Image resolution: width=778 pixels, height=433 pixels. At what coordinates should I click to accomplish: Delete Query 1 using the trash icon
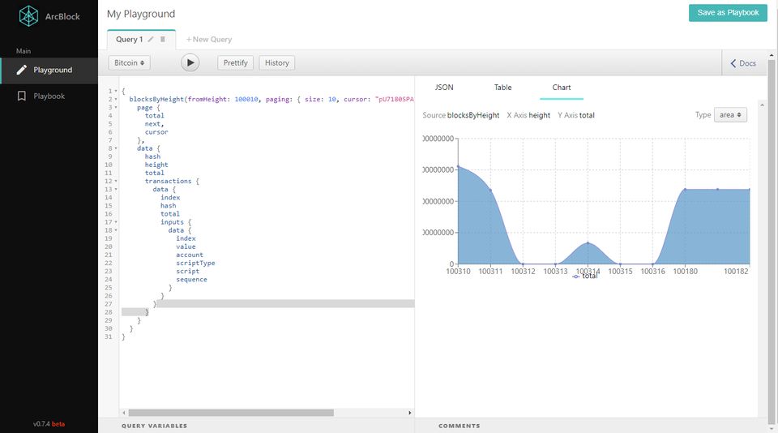tap(163, 39)
